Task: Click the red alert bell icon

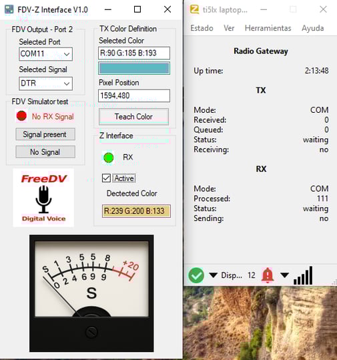Action: (268, 275)
